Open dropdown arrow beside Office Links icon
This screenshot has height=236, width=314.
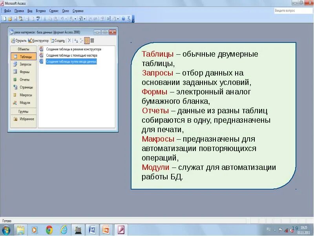pos(75,19)
